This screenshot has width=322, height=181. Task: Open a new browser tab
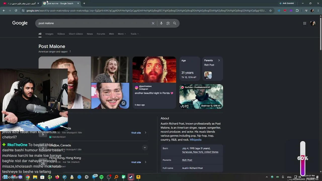84,3
